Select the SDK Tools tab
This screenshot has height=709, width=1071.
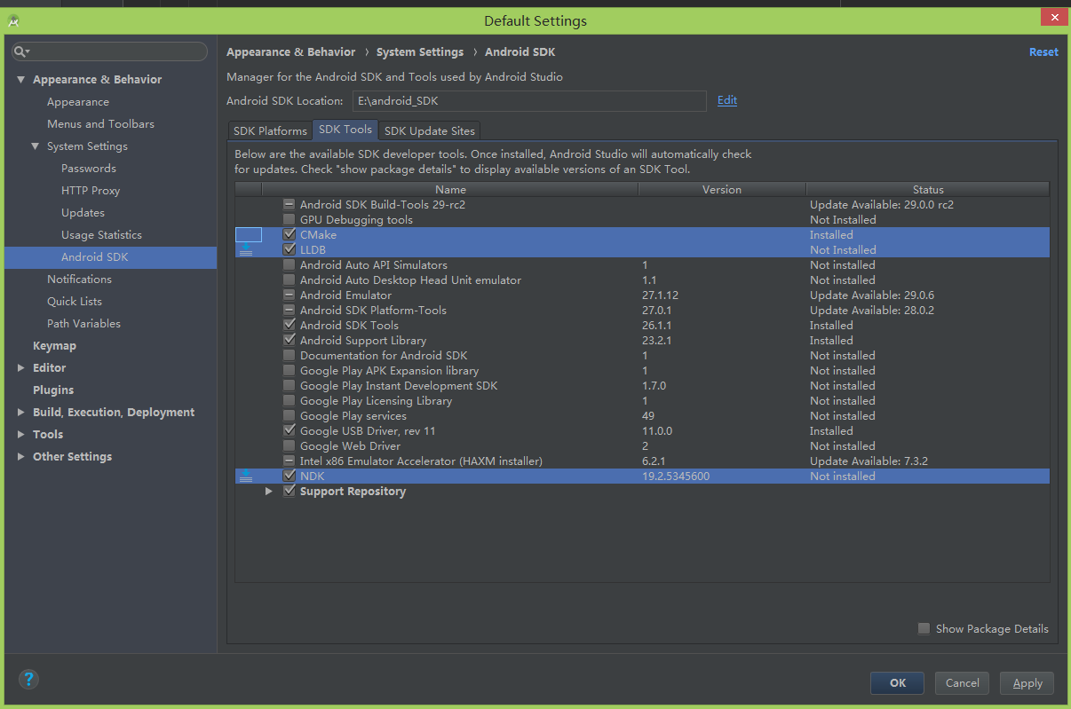(x=345, y=130)
